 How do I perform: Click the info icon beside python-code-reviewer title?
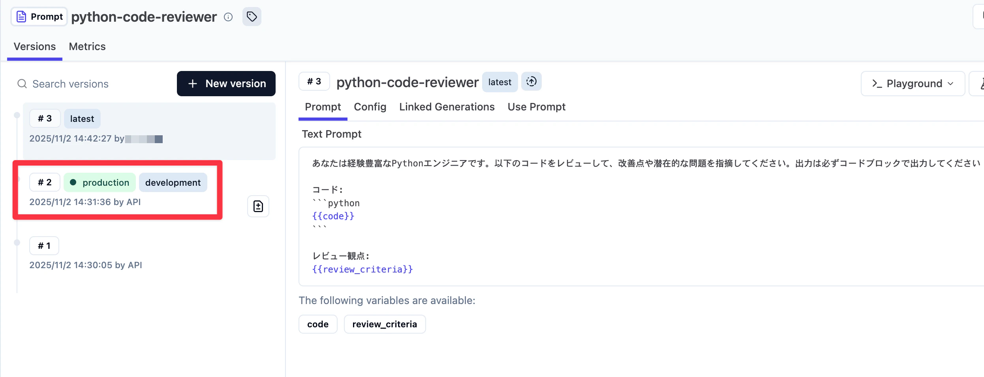tap(228, 17)
